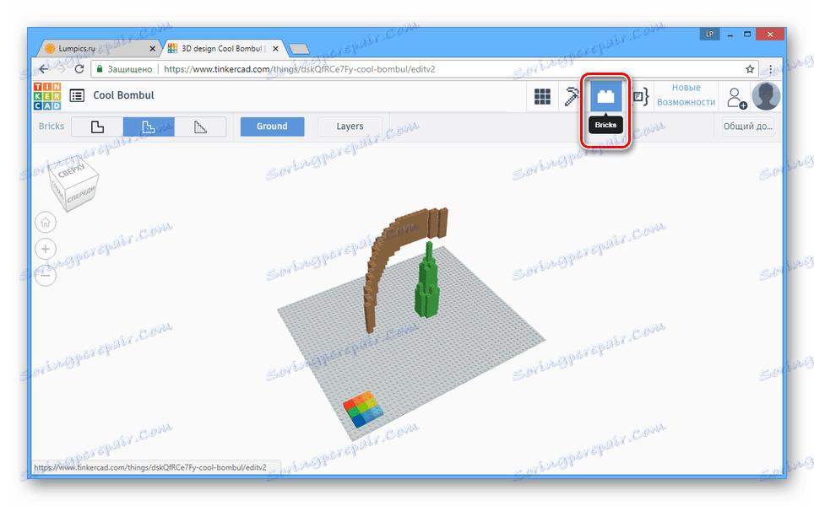Select the highest brick detail level button
The image size is (814, 506).
(x=200, y=126)
